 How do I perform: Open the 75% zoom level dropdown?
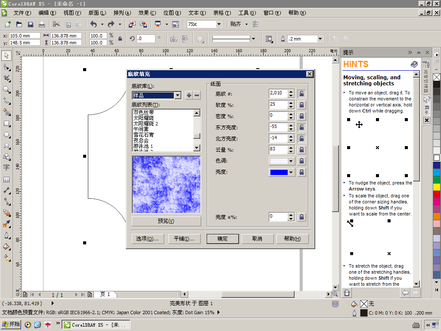219,24
